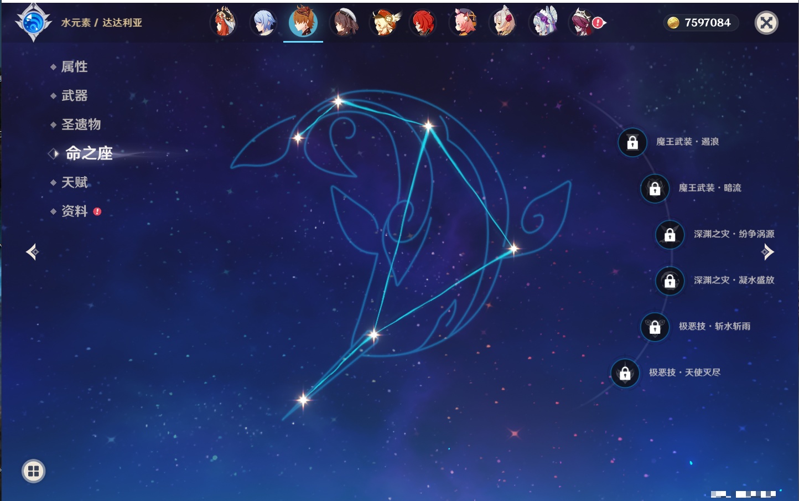Select the locked 魔王武装·暗流 constellation node

tap(655, 188)
